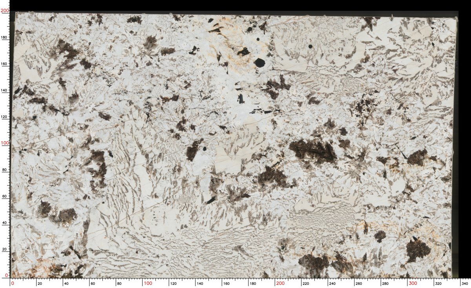Click the red 200 label on the horizontal ruler
Viewport: 471px width, 288px height.
(x=280, y=283)
